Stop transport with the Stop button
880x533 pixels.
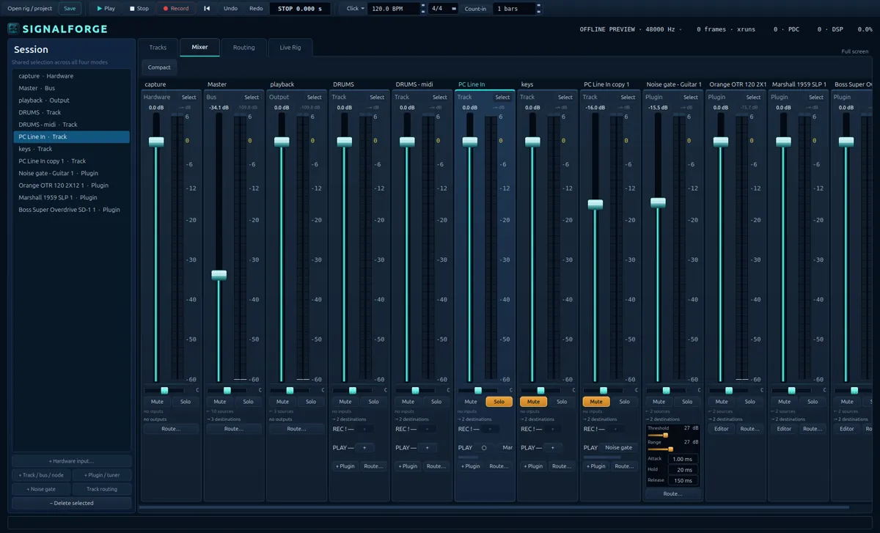[139, 9]
